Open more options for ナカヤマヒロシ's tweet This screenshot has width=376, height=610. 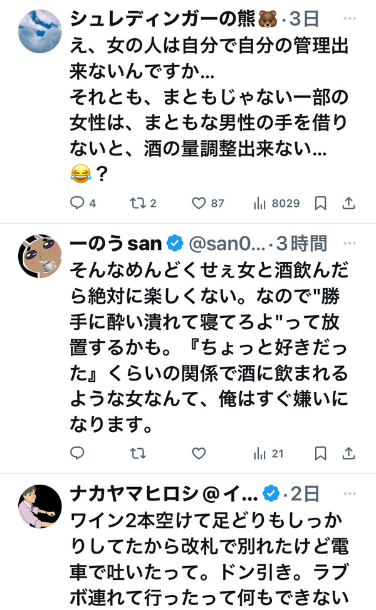coord(350,493)
